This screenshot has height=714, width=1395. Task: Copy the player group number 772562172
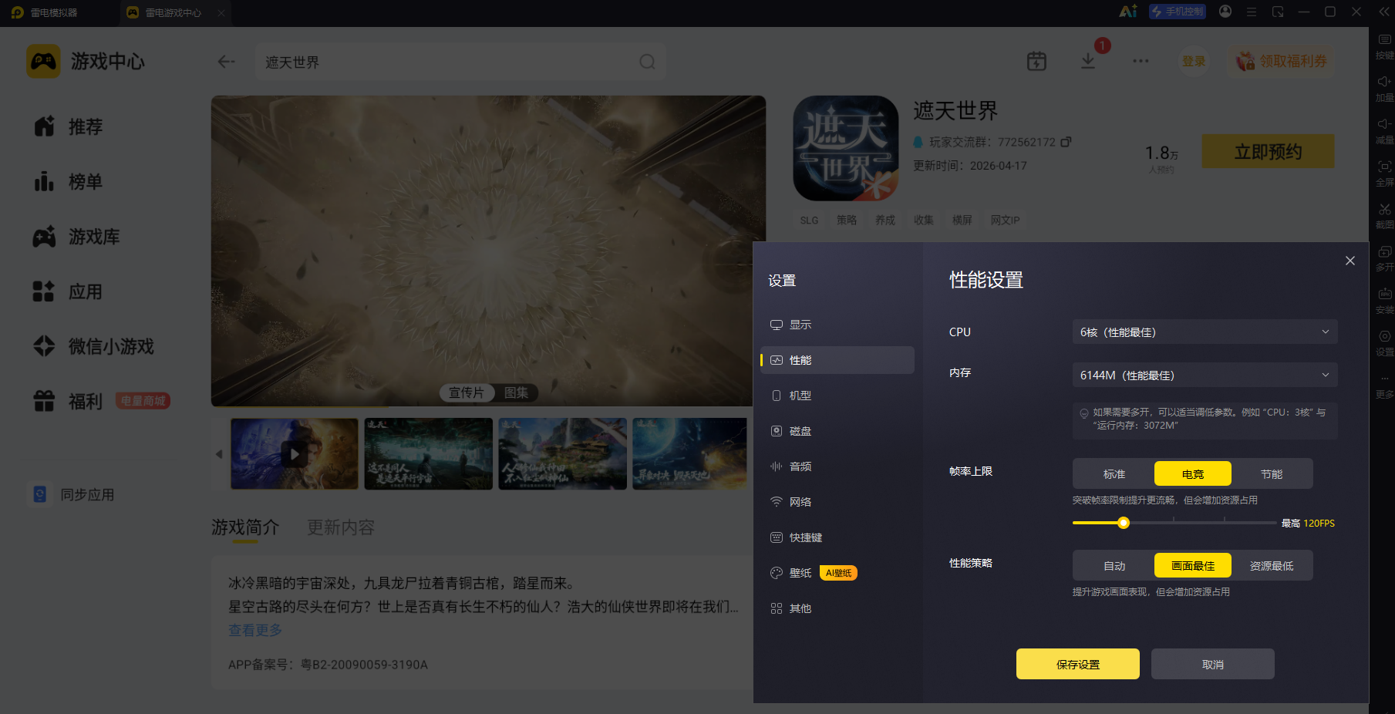pos(1066,142)
